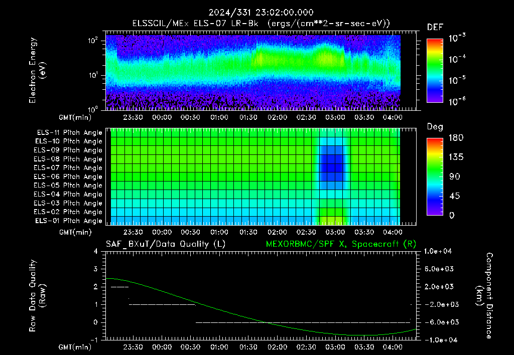Click the timestamp title 2024/331 23:02:00.000
Image resolution: width=514 pixels, height=355 pixels.
coord(261,13)
